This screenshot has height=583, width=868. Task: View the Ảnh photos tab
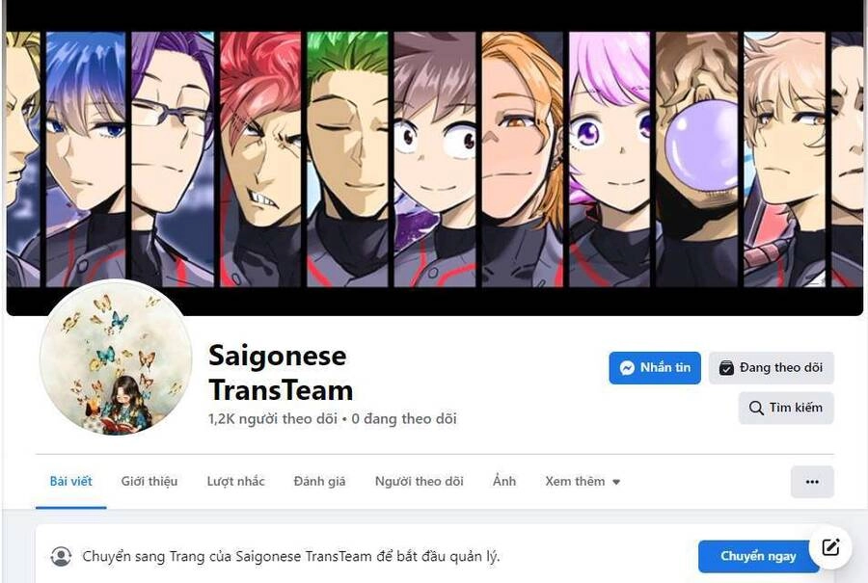(x=504, y=482)
